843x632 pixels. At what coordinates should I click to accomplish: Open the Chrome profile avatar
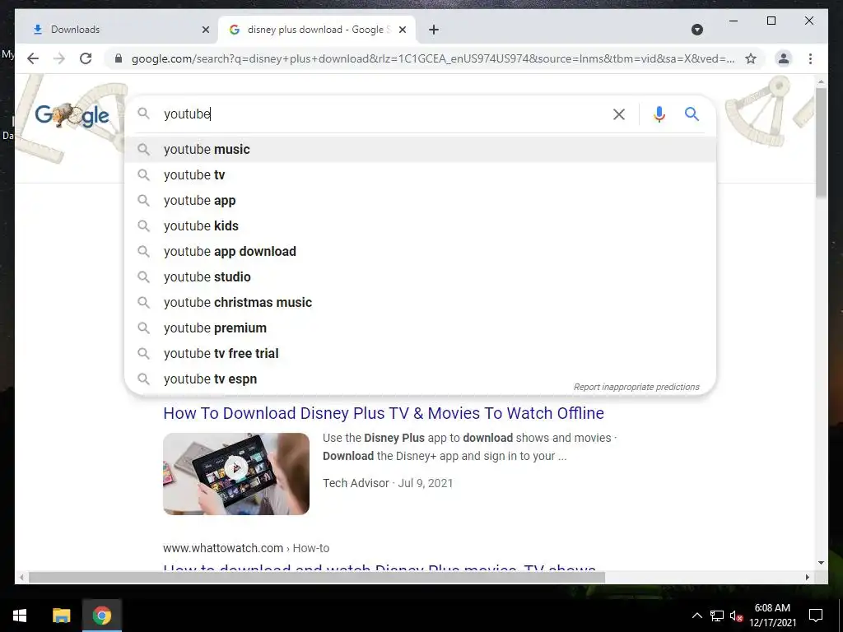click(784, 58)
